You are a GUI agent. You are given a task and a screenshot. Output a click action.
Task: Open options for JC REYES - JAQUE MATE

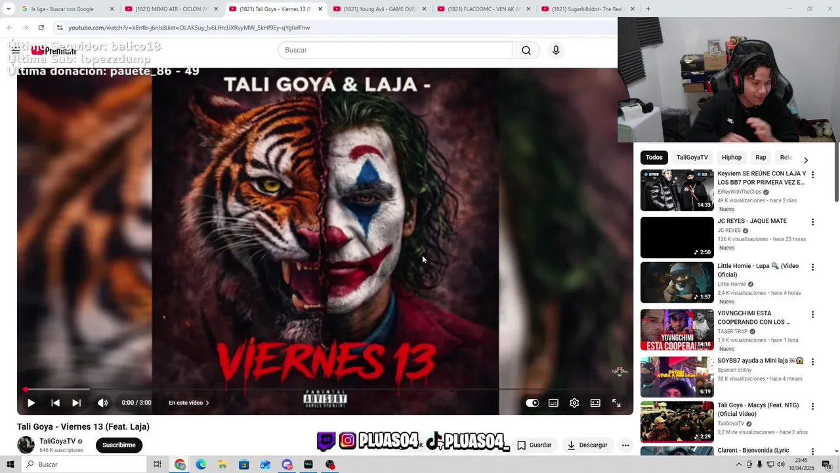click(812, 222)
